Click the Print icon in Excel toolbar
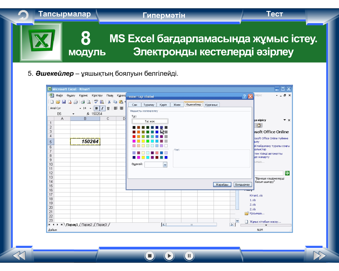 tap(83, 102)
